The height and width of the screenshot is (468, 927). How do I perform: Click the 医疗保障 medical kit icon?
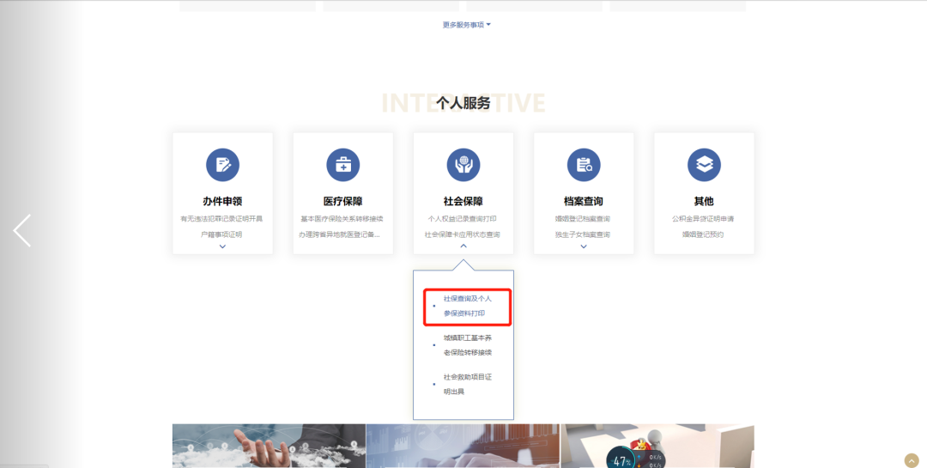(342, 165)
